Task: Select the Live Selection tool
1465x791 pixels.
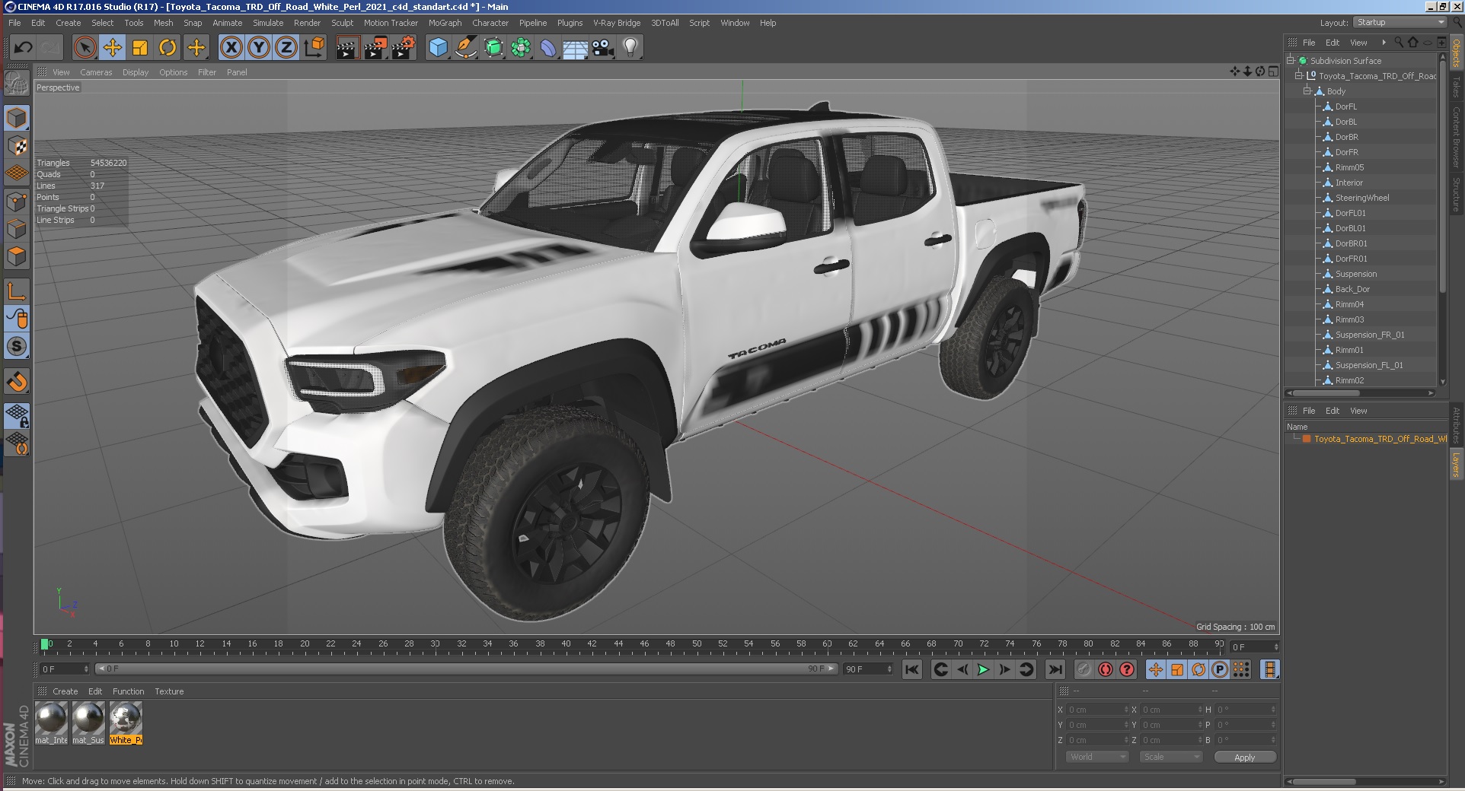Action: click(x=85, y=48)
